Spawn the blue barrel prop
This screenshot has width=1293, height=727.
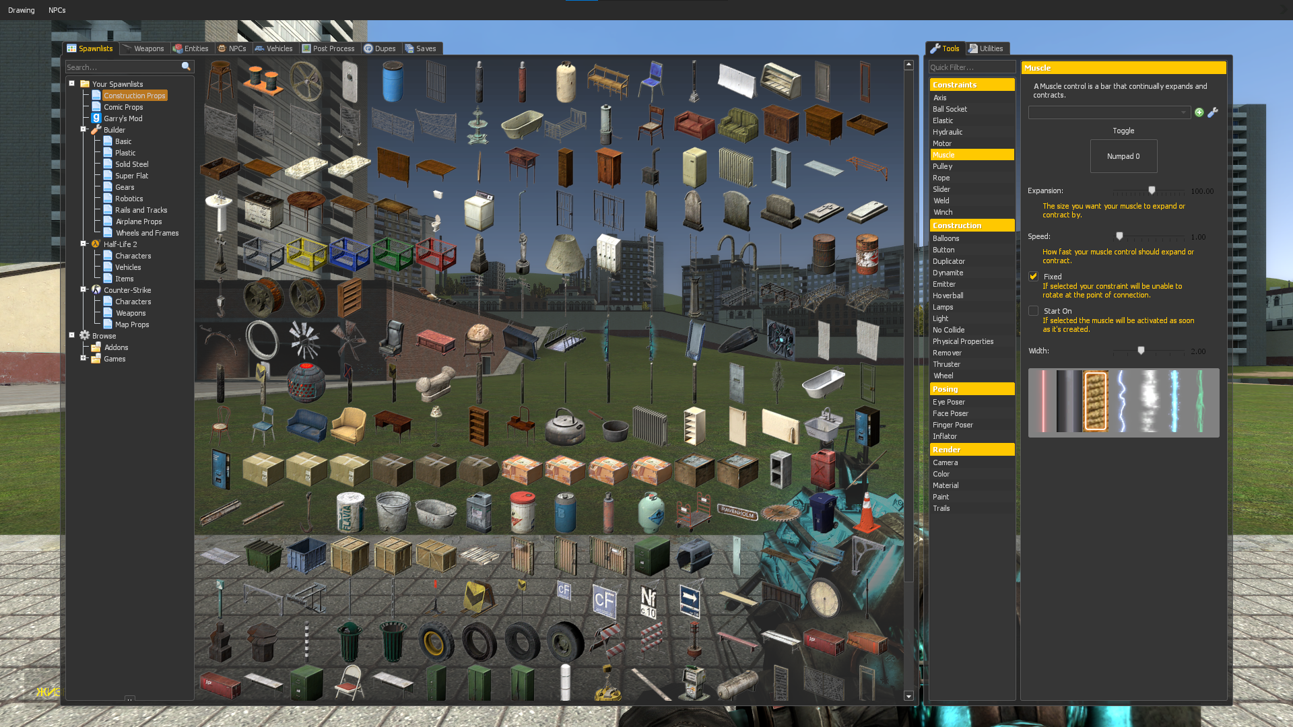tap(393, 81)
